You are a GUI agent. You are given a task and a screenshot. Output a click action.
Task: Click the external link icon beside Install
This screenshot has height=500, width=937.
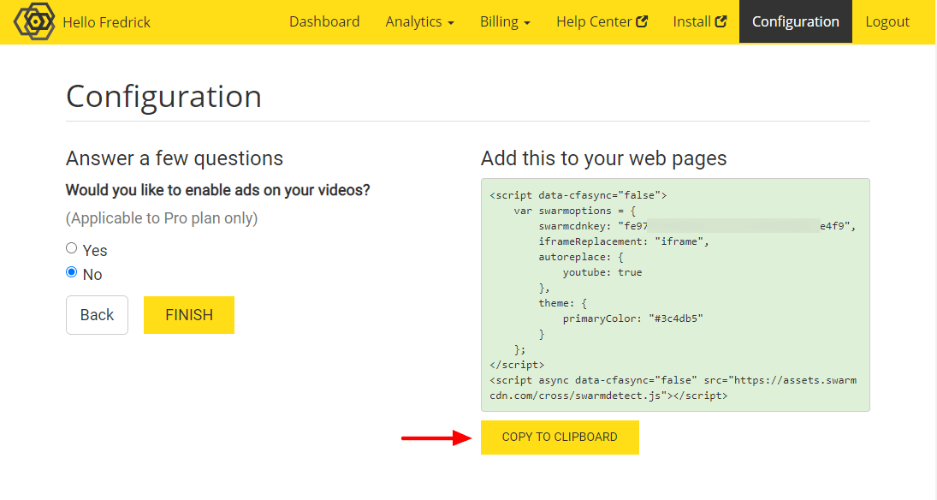tap(721, 21)
